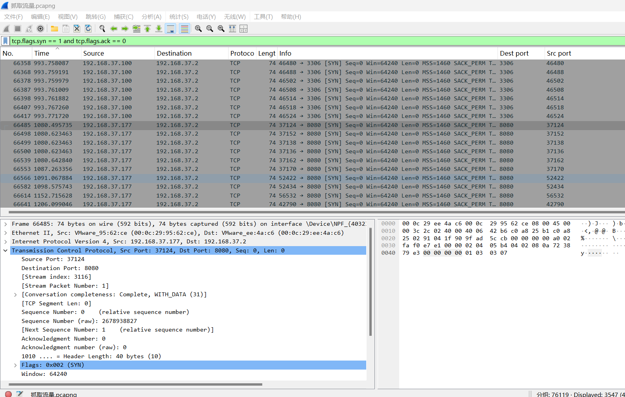
Task: Zoom out the main window text
Action: pos(210,29)
